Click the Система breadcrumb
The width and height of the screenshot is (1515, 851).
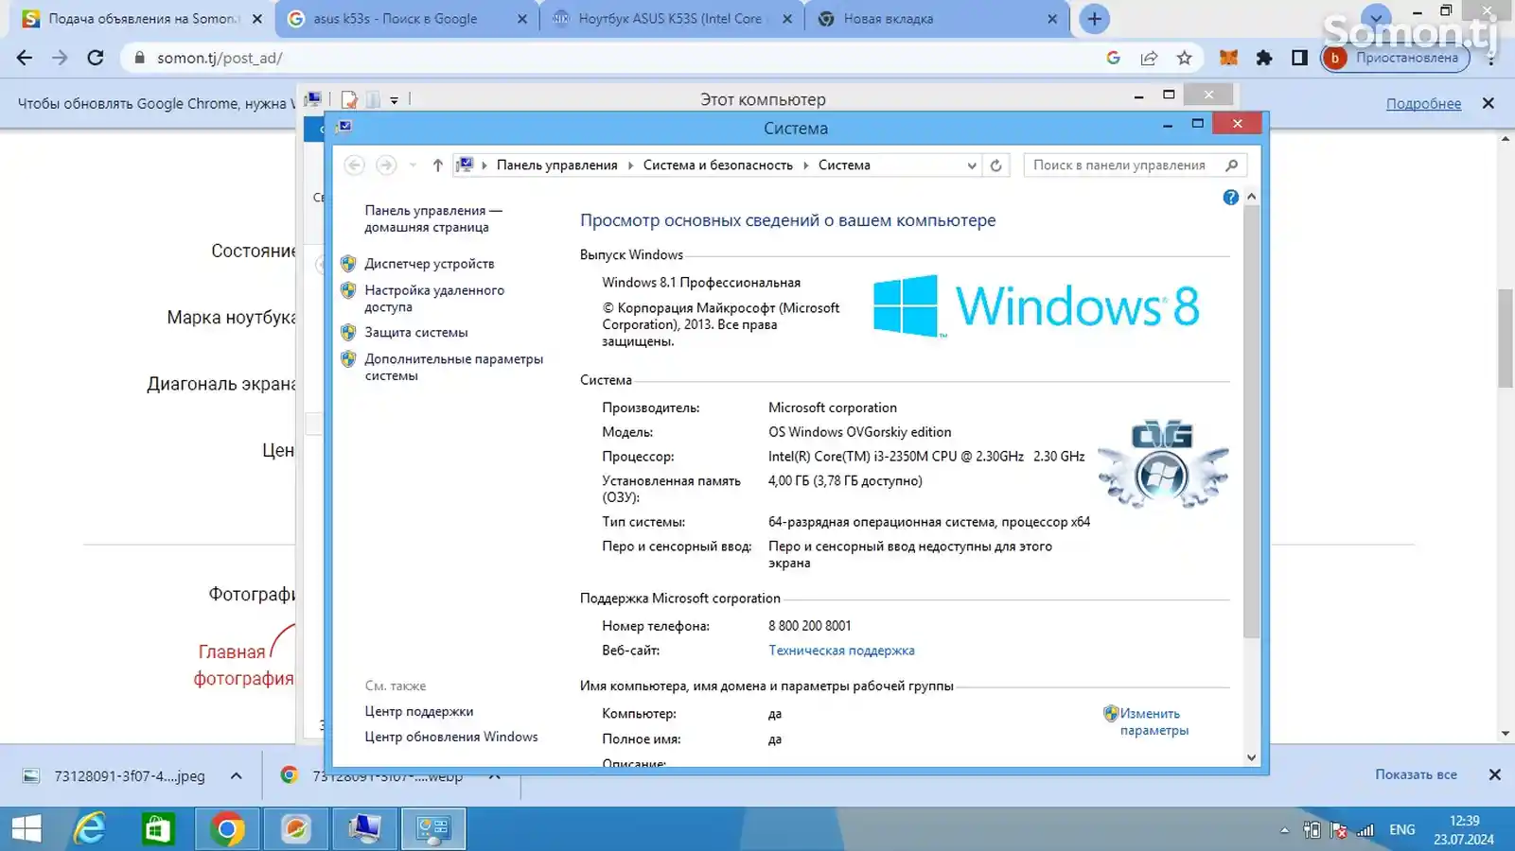(x=844, y=165)
